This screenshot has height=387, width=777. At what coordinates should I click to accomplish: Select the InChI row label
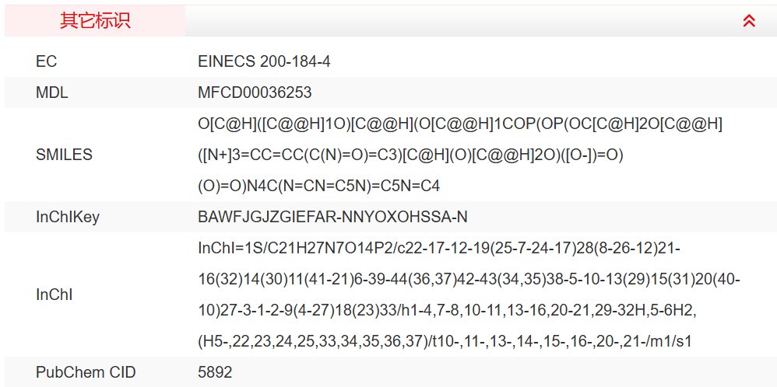53,295
